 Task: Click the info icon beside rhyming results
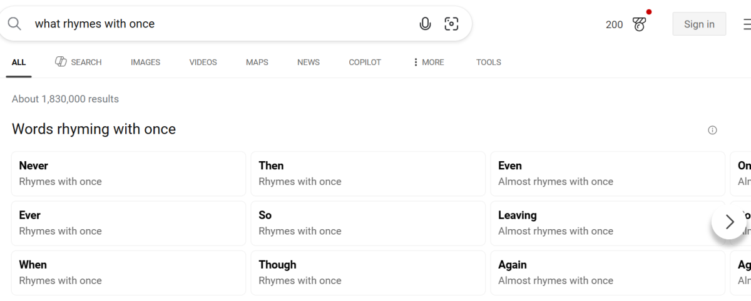click(712, 130)
